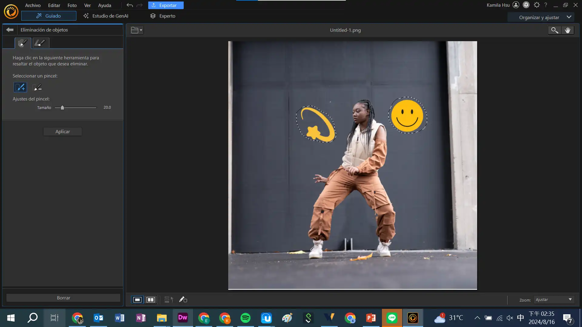Viewport: 582px width, 327px height.
Task: Select the hand pan tool
Action: [x=567, y=30]
